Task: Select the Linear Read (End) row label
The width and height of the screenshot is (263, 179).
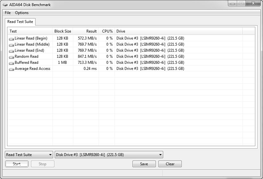Action: coord(29,50)
